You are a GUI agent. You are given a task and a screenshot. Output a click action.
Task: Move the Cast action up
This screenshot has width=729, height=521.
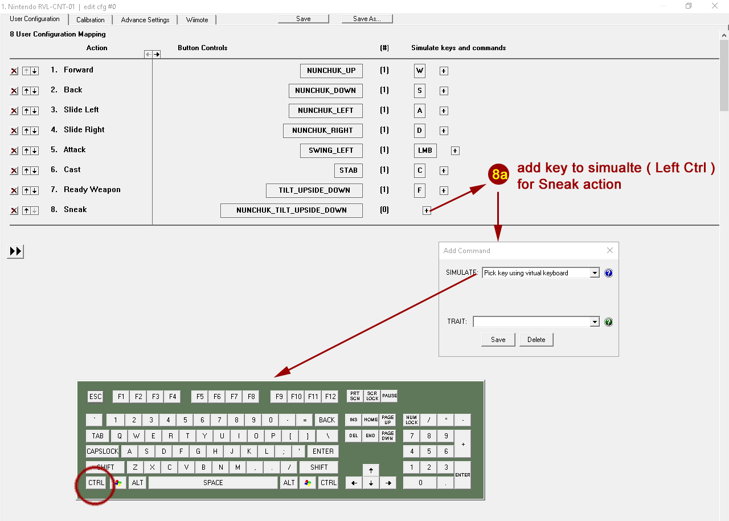26,171
